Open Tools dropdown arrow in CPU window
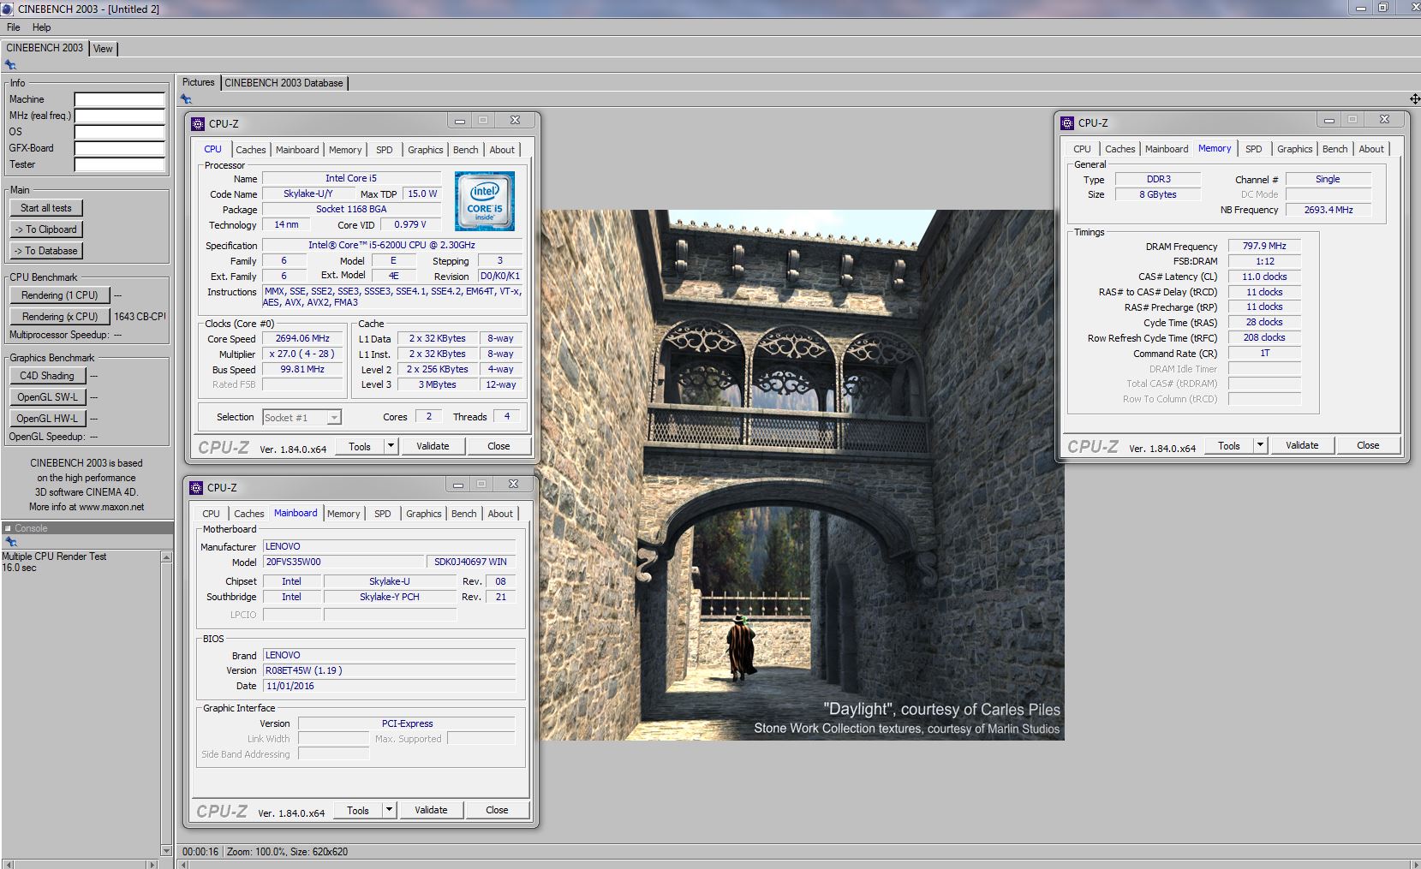 pos(391,446)
